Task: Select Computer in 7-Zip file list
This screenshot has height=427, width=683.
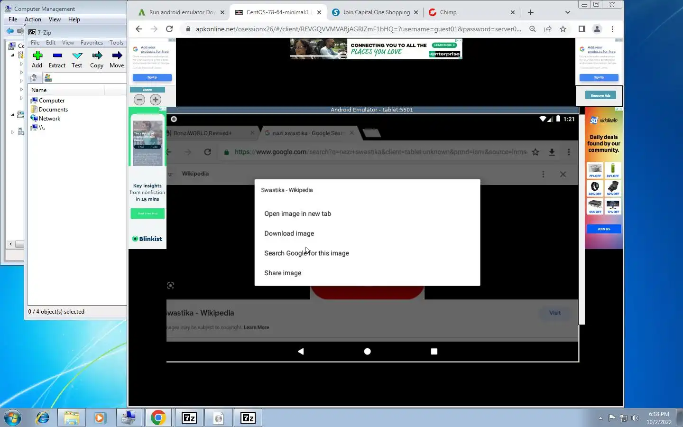Action: click(52, 101)
